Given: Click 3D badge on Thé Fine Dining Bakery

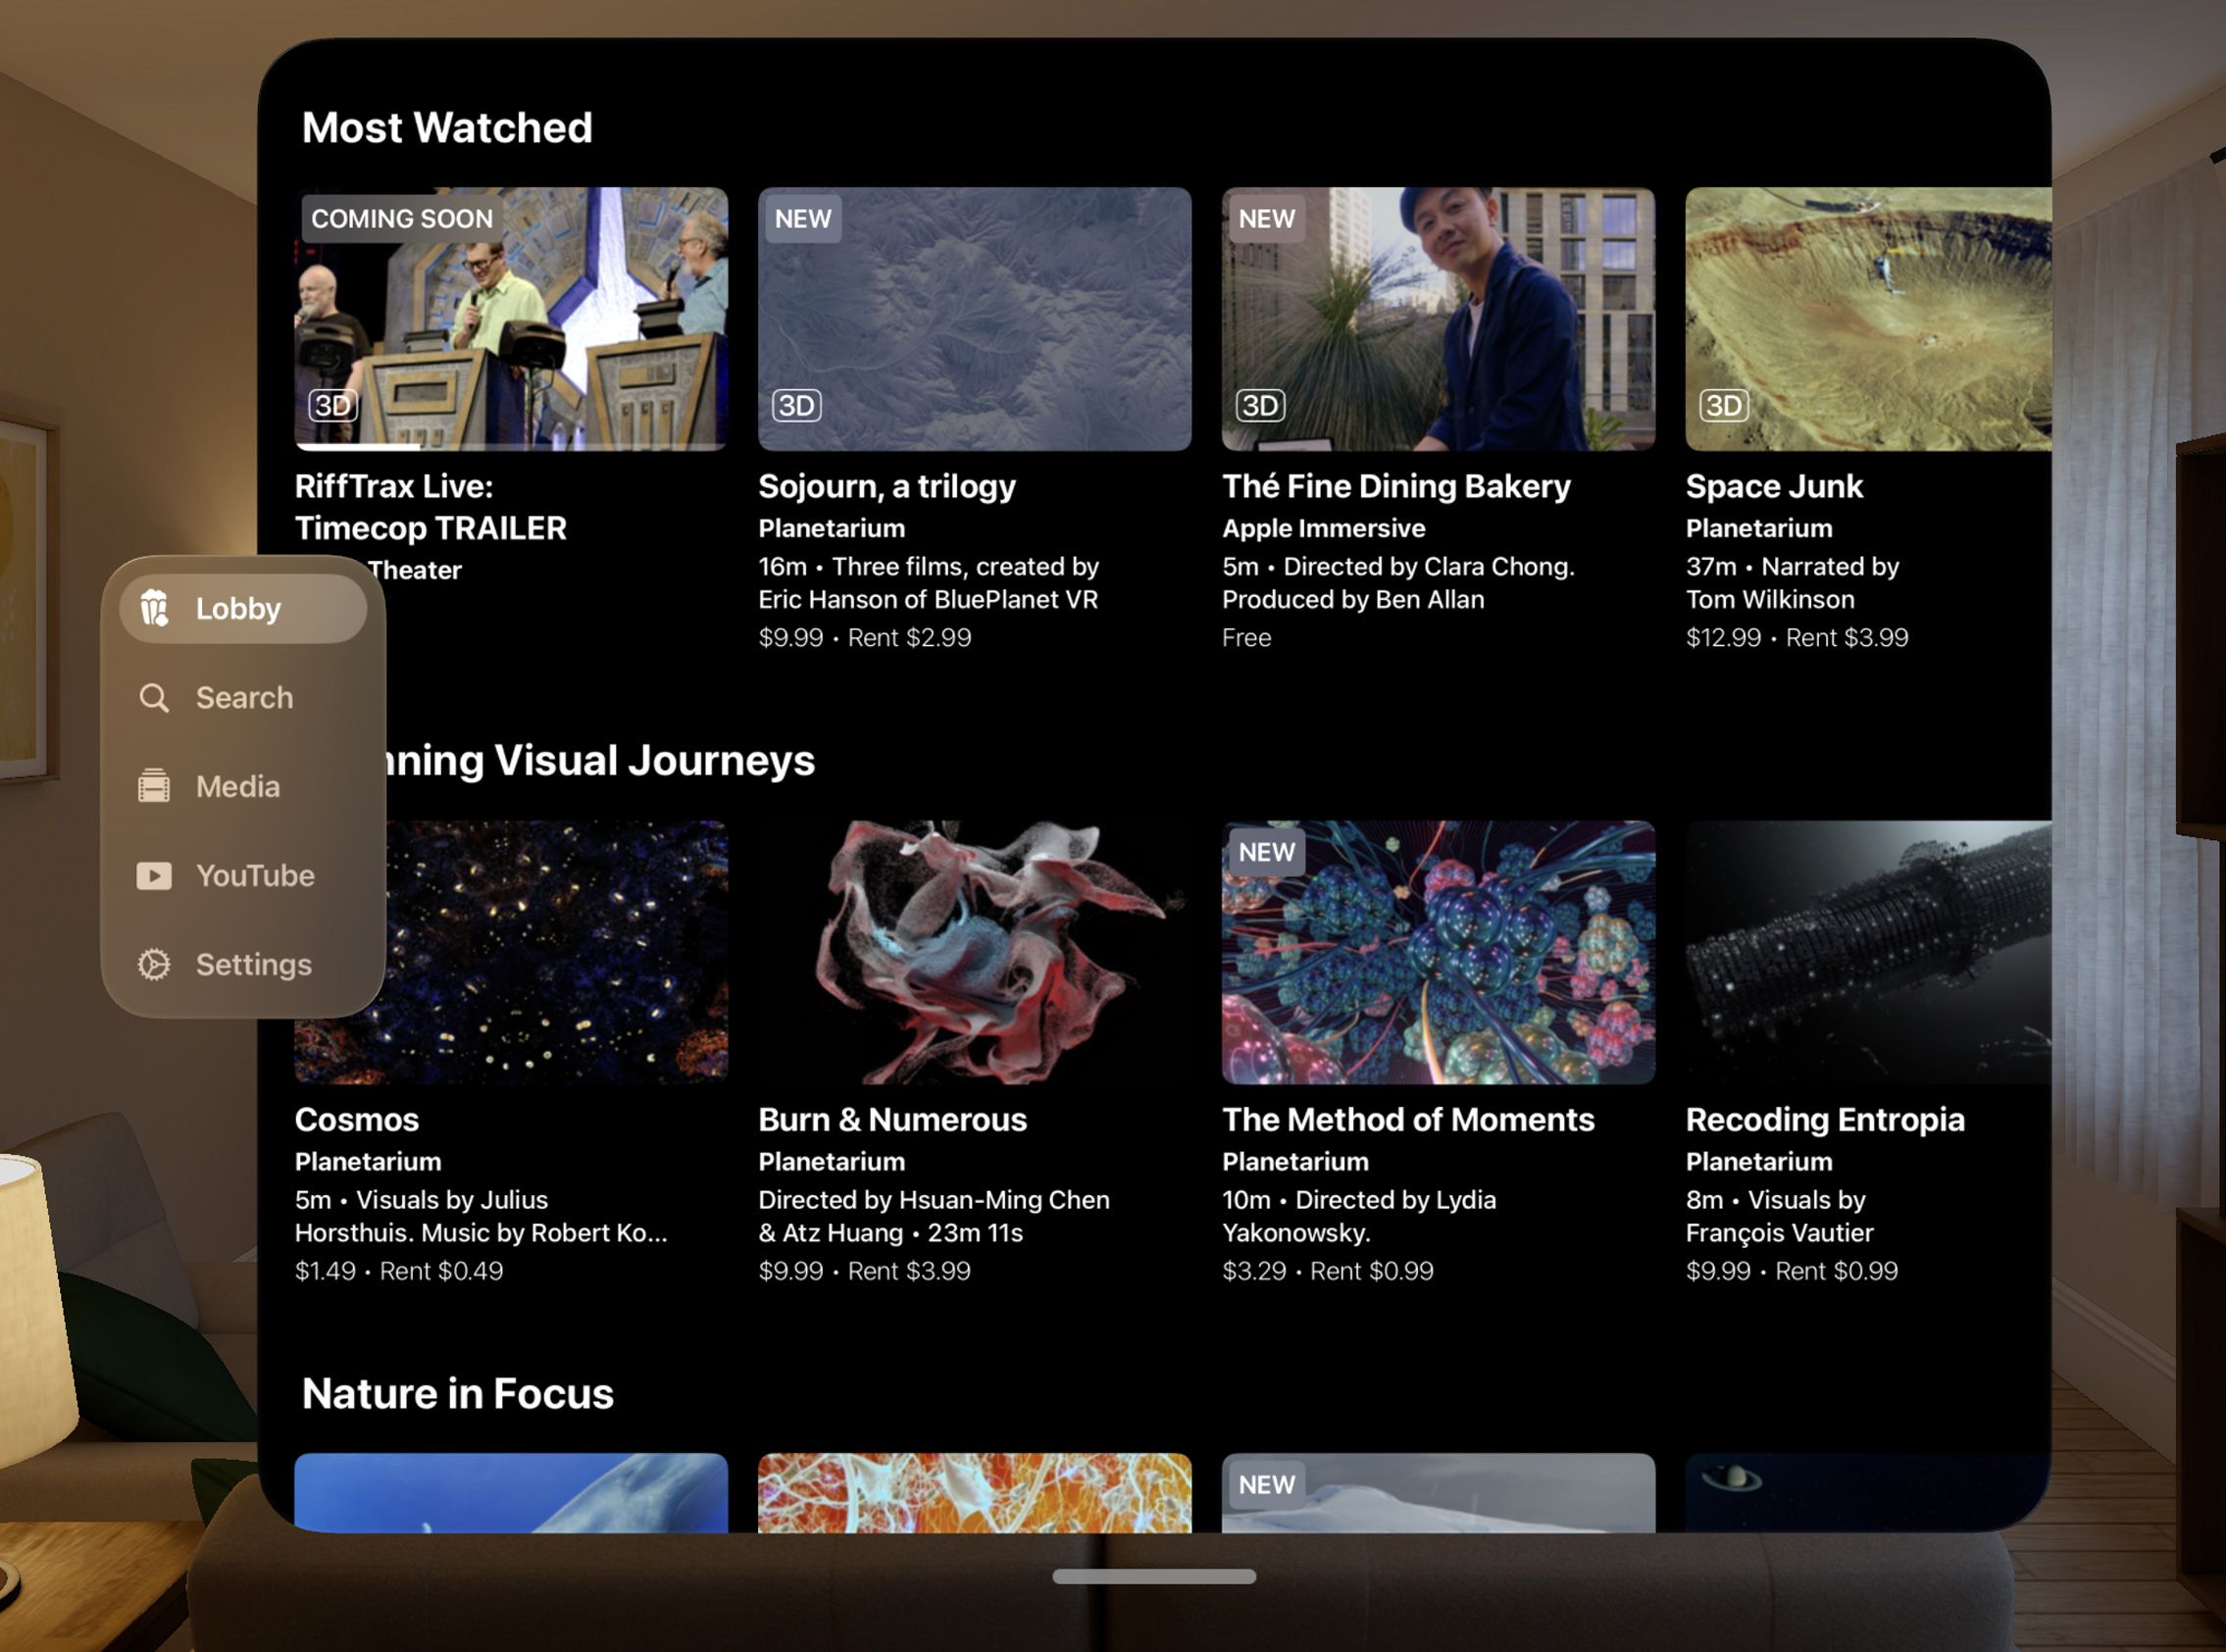Looking at the screenshot, I should [1260, 405].
